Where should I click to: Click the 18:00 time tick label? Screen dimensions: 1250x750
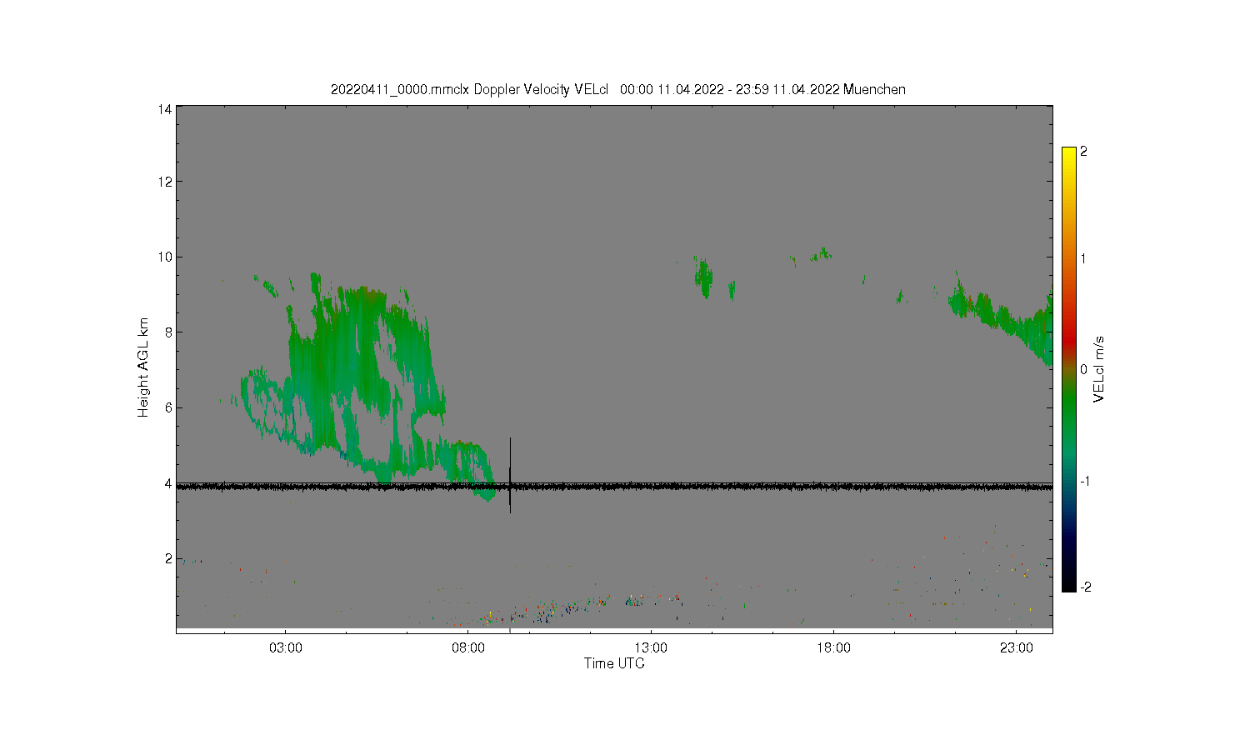(x=833, y=647)
